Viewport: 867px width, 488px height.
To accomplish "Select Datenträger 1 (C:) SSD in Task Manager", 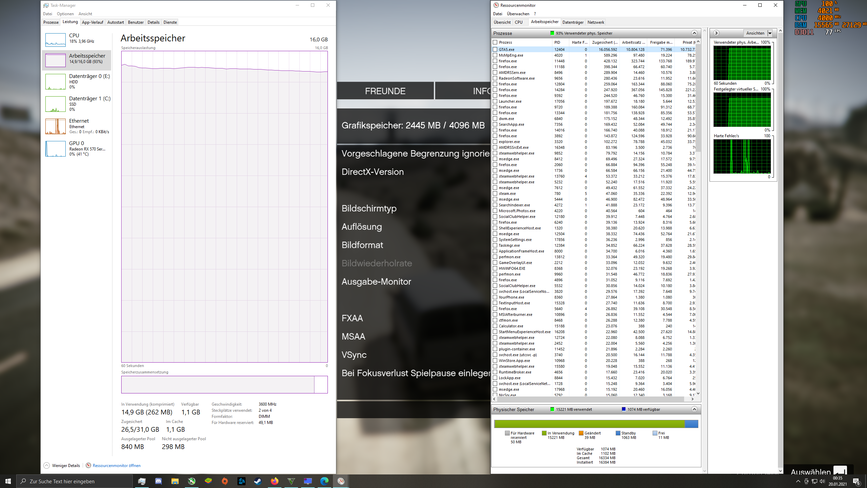I will [x=77, y=104].
